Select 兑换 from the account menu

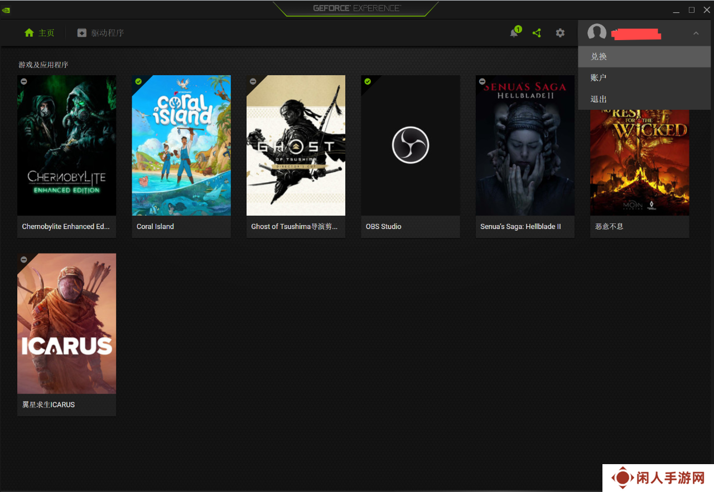click(644, 56)
